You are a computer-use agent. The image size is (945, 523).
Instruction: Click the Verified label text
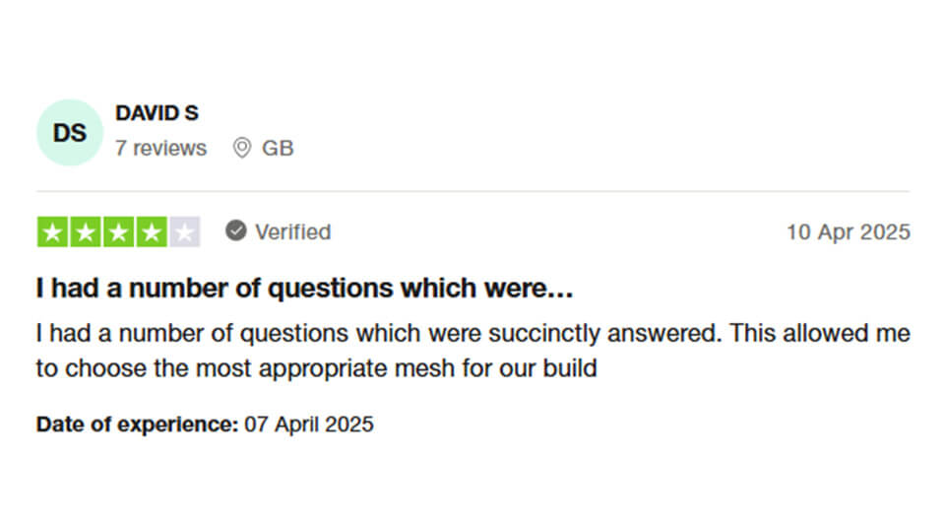293,231
